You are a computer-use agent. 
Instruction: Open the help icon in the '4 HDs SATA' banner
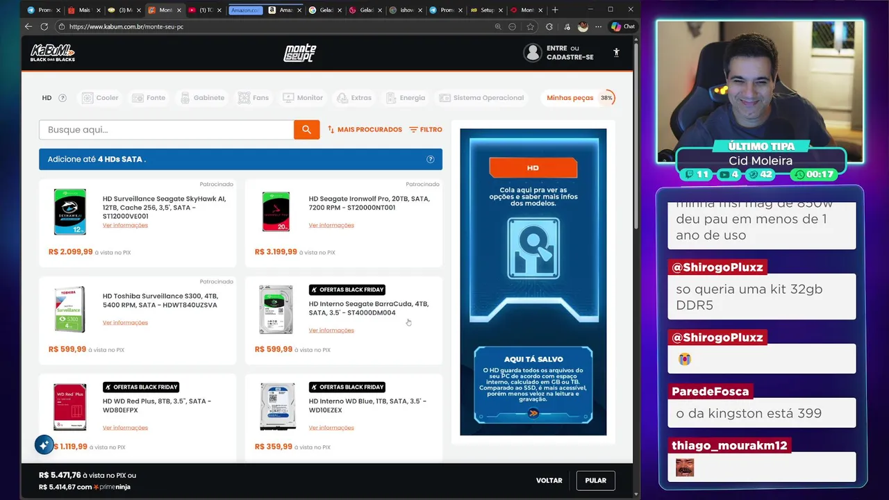pos(431,159)
